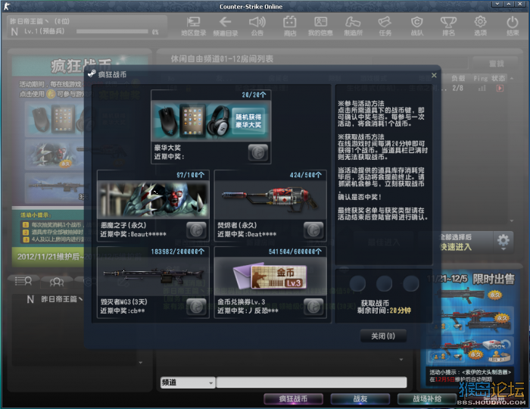Close the 疯狂战币 dialog with X
This screenshot has width=530, height=409.
click(x=434, y=75)
